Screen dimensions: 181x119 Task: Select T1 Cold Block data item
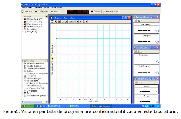click(35, 19)
